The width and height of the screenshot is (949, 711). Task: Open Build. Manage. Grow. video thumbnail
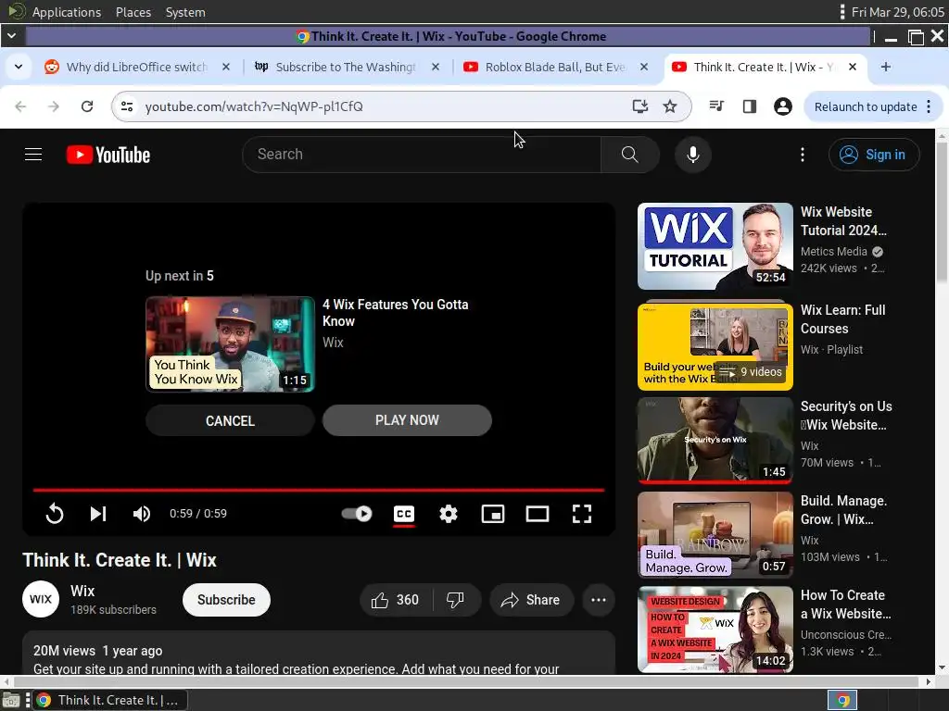coord(715,534)
